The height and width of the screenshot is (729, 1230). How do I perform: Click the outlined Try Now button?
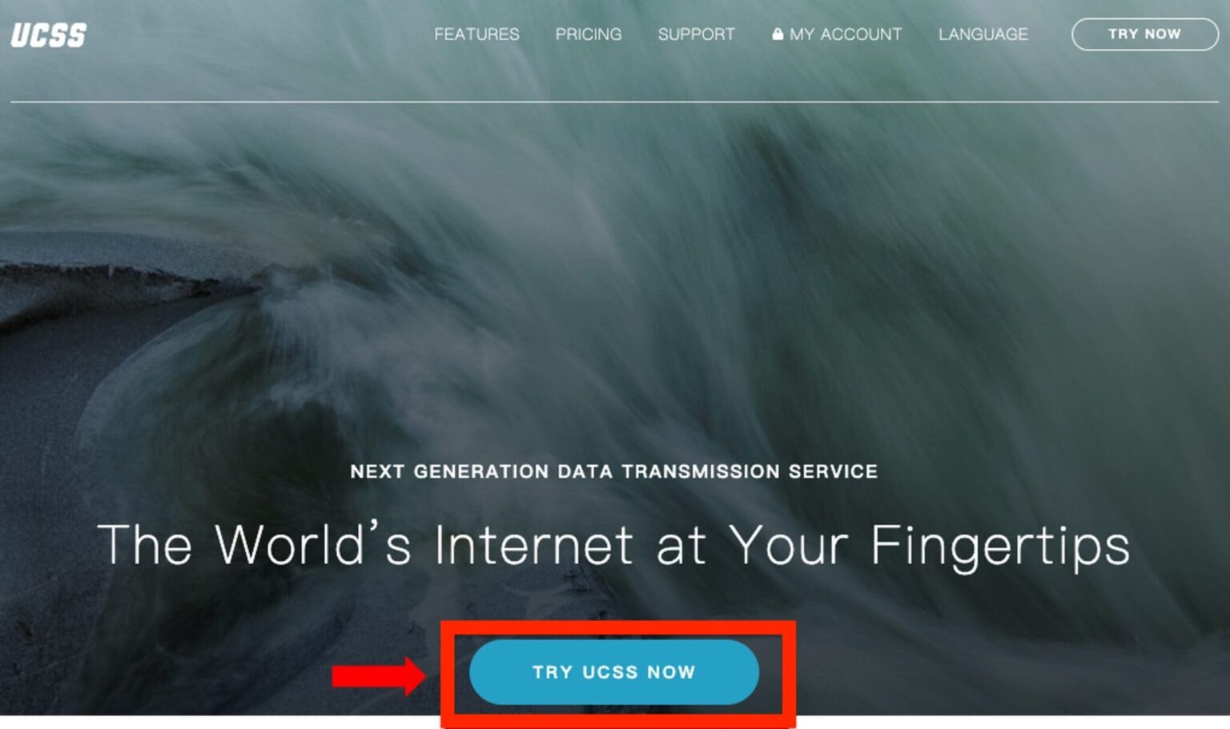(x=1144, y=34)
